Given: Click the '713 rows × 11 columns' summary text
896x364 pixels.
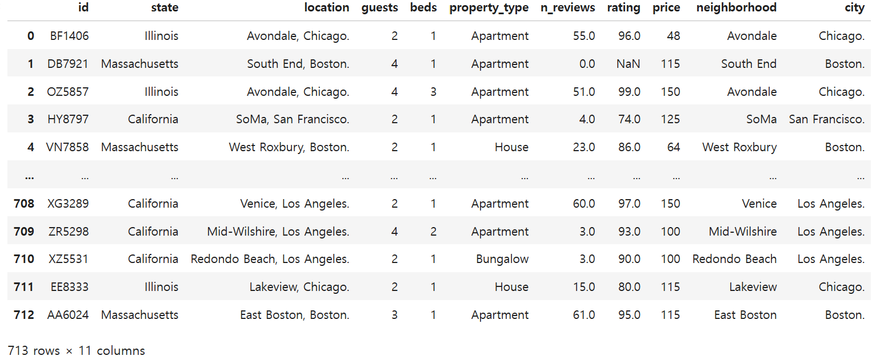Looking at the screenshot, I should [x=77, y=350].
